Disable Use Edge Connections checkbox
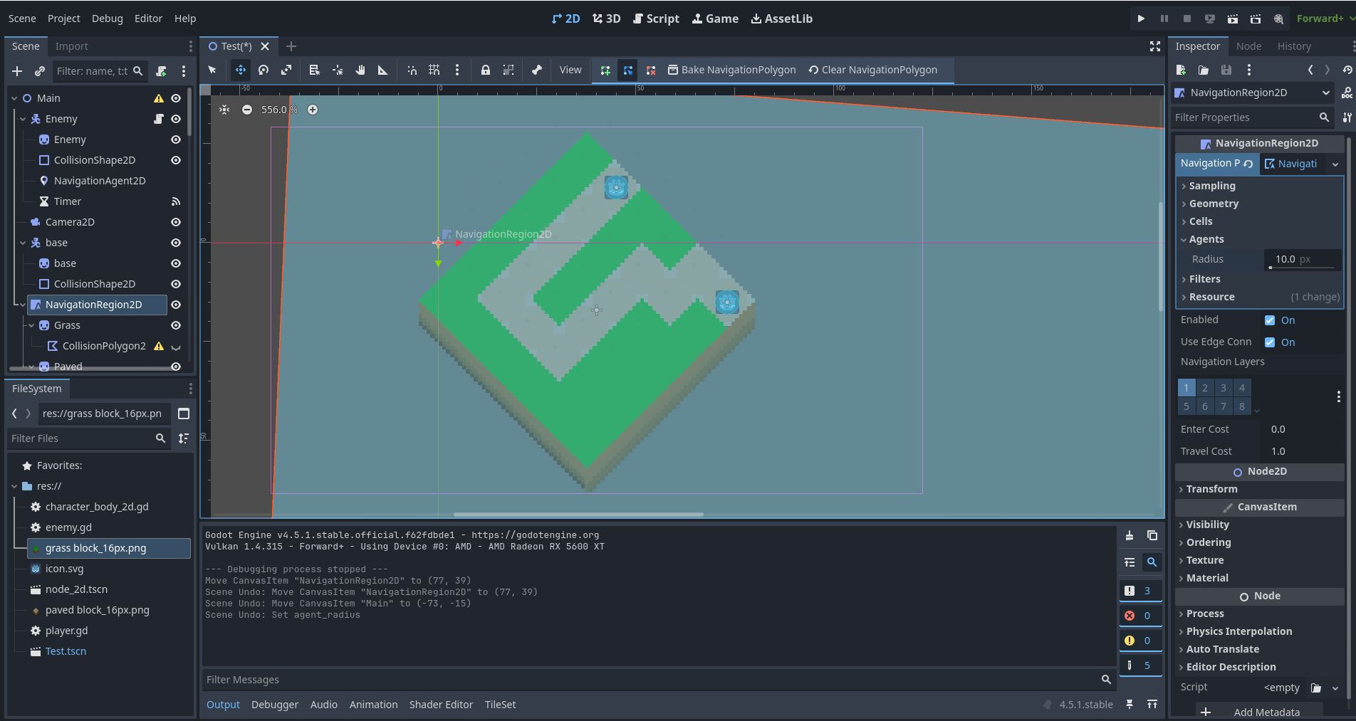This screenshot has height=721, width=1356. coord(1270,342)
